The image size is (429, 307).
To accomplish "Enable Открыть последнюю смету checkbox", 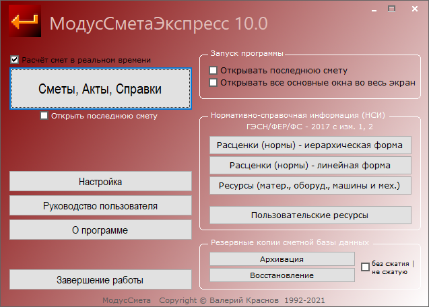I will (x=44, y=116).
